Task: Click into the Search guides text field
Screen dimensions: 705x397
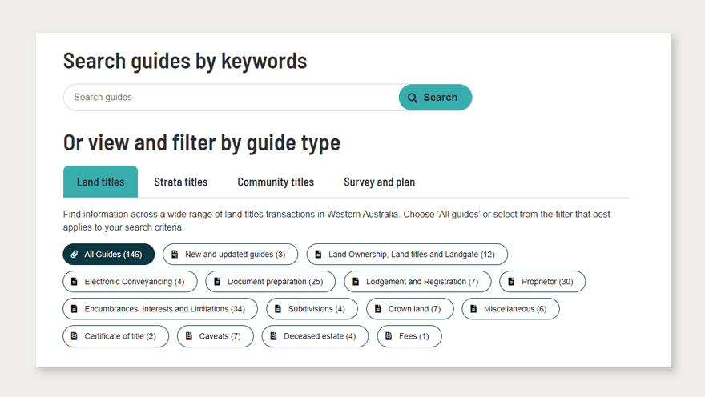Action: (231, 98)
